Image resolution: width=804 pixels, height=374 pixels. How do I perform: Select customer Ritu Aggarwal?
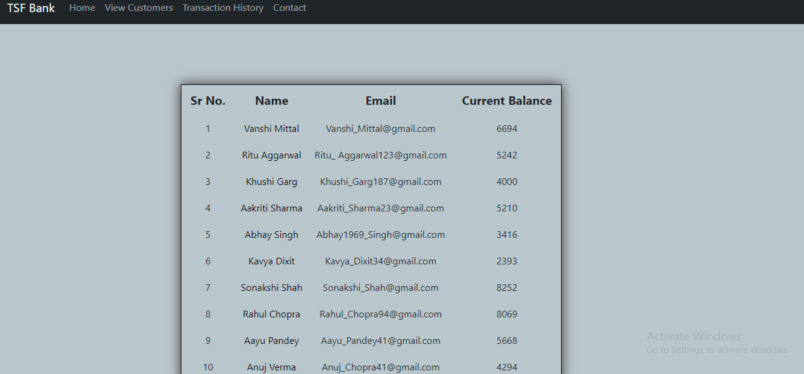point(271,155)
